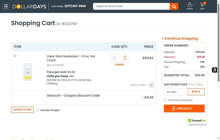Click the Continue shopping link
This screenshot has height=140, width=220.
[x=180, y=38]
